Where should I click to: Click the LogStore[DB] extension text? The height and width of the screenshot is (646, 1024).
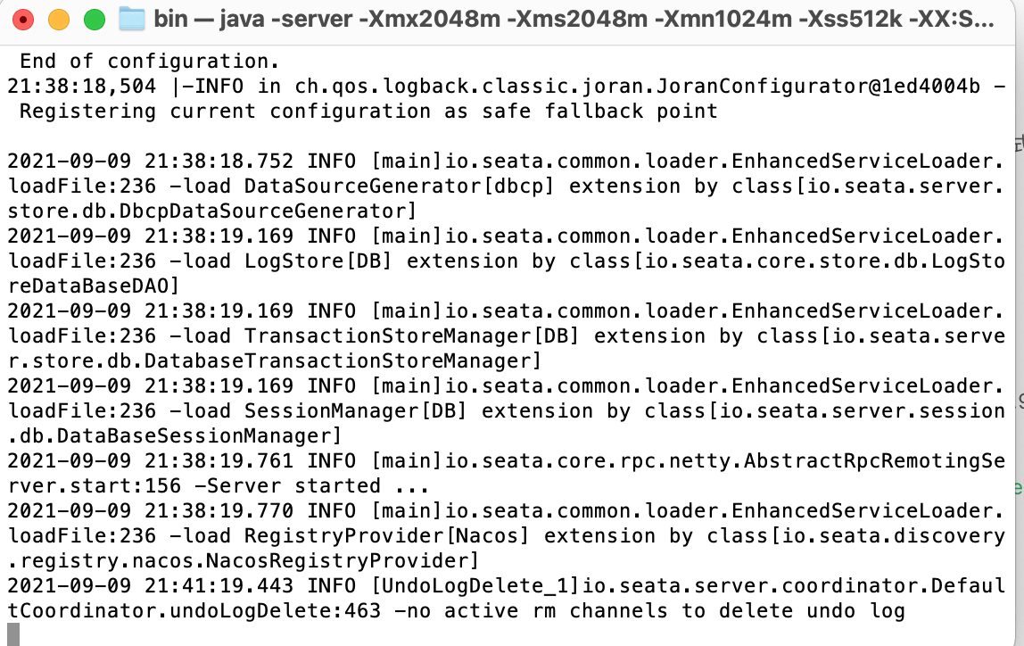tap(318, 261)
